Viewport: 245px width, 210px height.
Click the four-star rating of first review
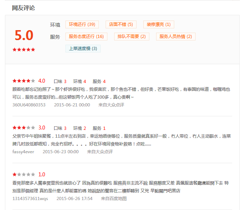point(24,81)
